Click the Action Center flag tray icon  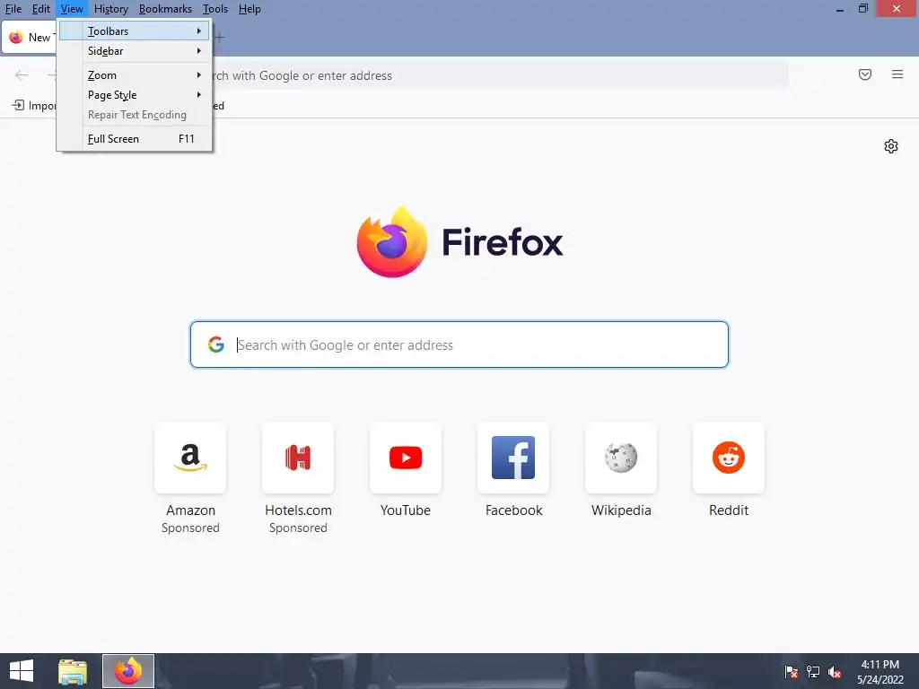click(792, 672)
